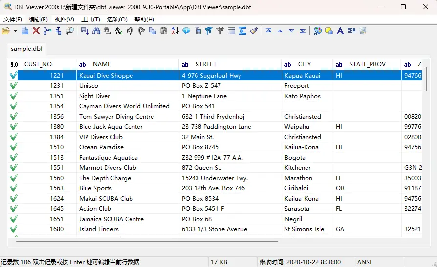Toggle the check mark for record 1231
Viewport: 437px width, 267px height.
coord(13,85)
